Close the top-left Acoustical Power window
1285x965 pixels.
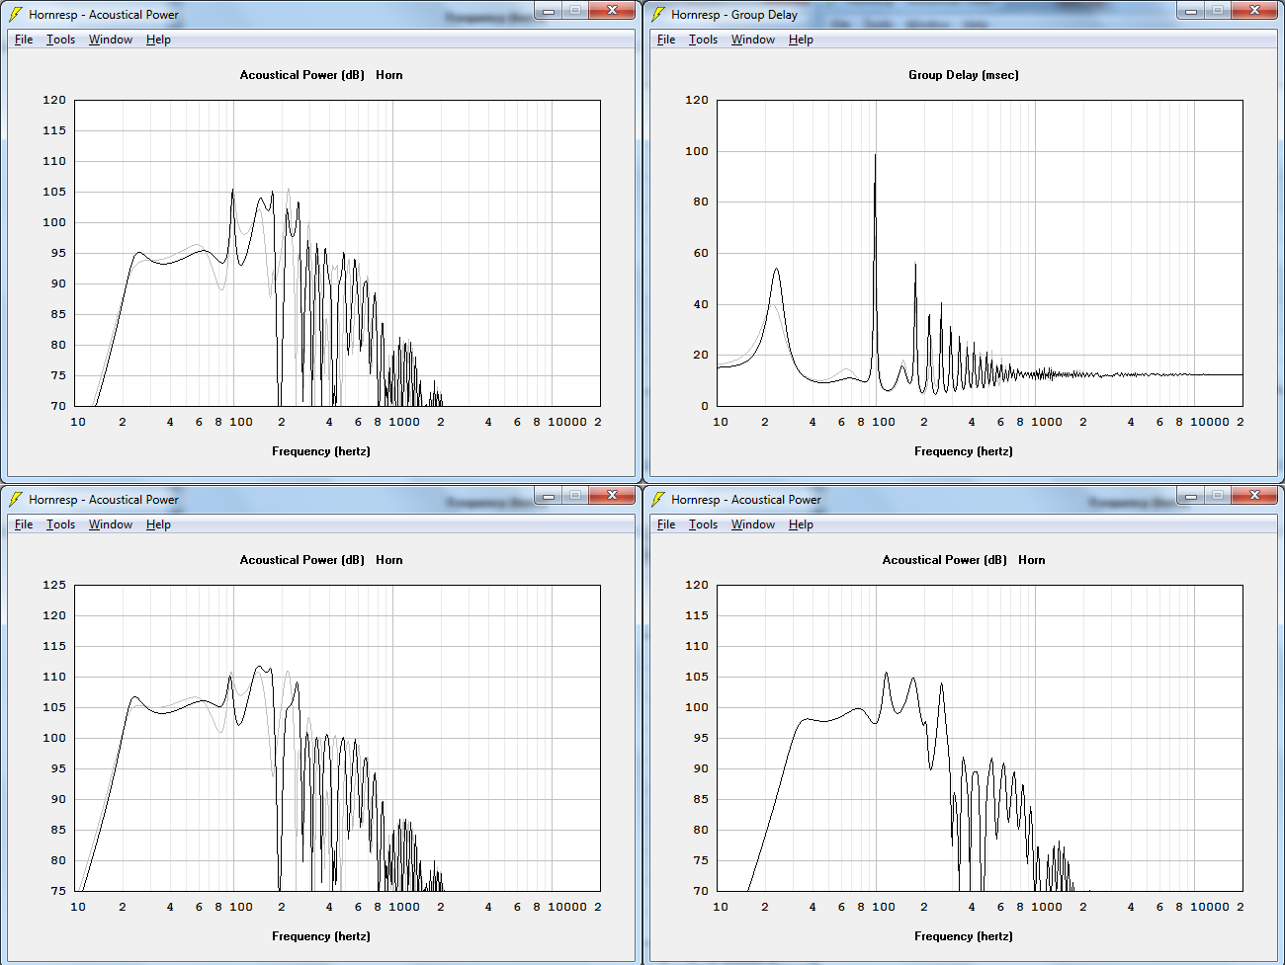[x=612, y=11]
